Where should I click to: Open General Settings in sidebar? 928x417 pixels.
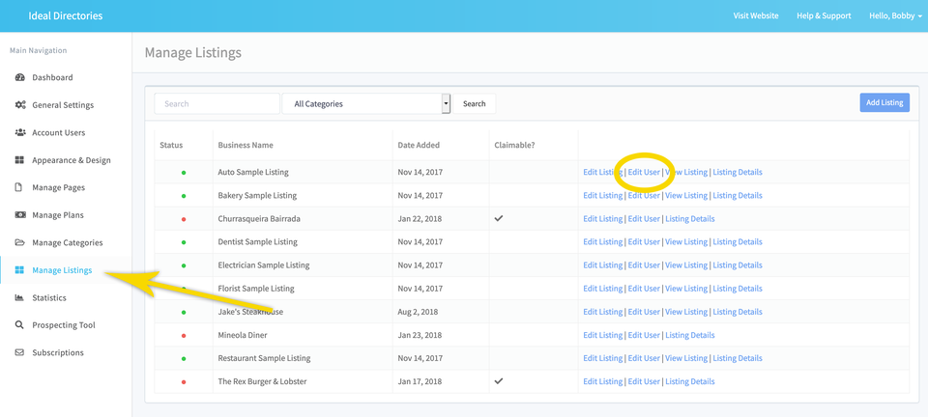(x=63, y=105)
